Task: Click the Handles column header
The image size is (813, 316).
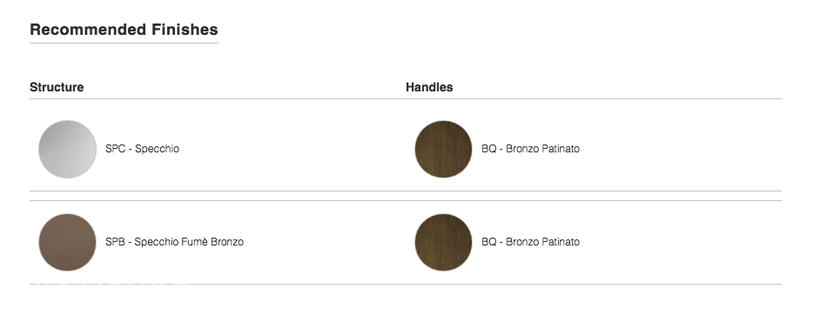Action: (x=429, y=87)
